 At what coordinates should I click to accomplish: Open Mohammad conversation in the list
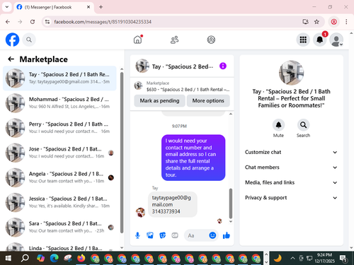click(x=59, y=103)
